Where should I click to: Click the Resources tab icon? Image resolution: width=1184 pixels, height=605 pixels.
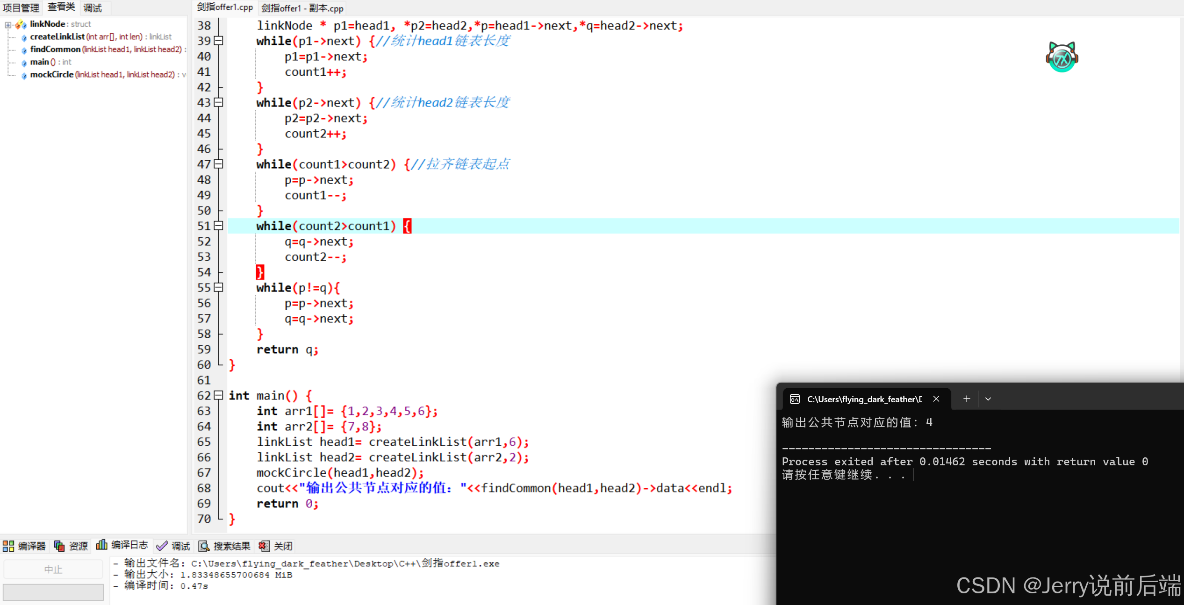(x=59, y=546)
